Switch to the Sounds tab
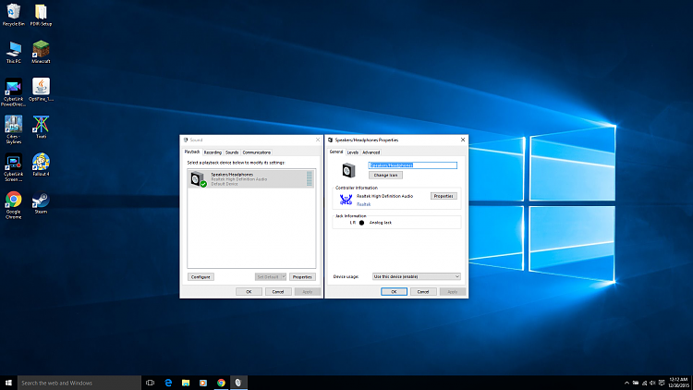 (232, 152)
